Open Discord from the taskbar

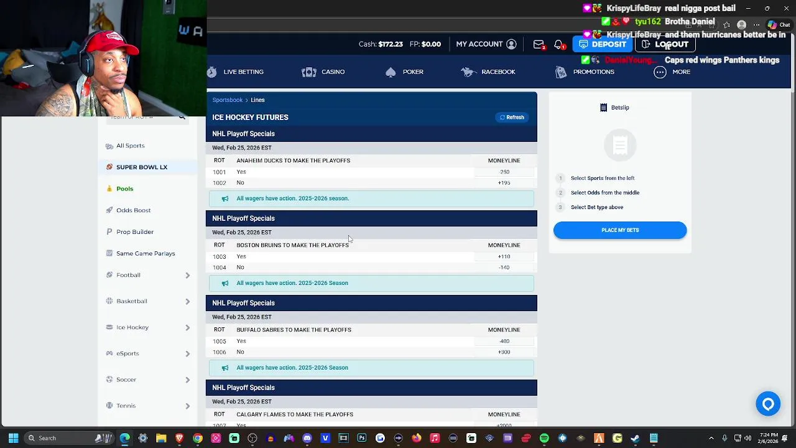307,438
